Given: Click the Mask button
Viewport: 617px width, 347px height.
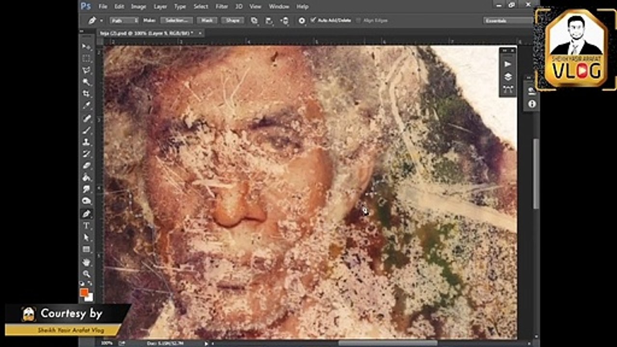Looking at the screenshot, I should click(x=207, y=20).
